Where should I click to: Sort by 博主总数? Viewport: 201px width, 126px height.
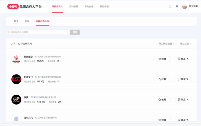click(x=185, y=44)
